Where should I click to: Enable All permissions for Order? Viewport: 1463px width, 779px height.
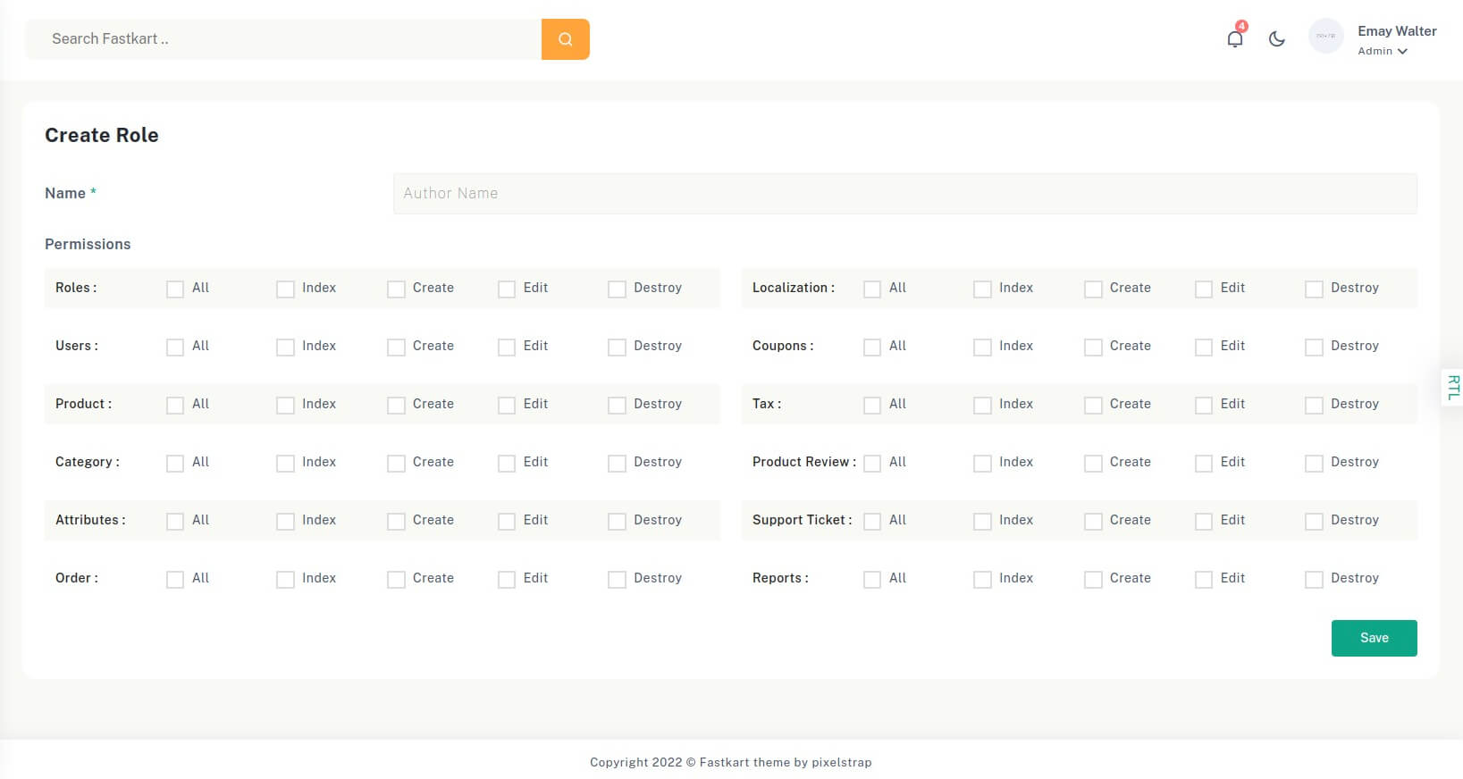click(x=175, y=580)
